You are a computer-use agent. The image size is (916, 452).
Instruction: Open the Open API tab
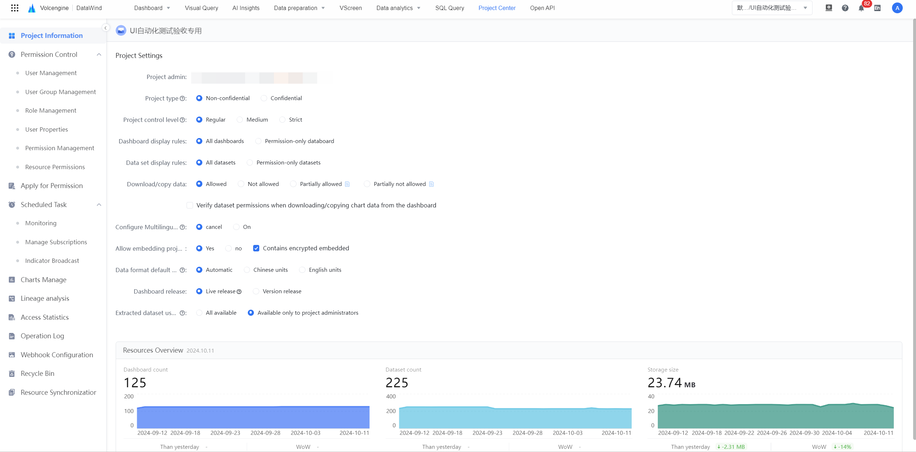coord(542,8)
